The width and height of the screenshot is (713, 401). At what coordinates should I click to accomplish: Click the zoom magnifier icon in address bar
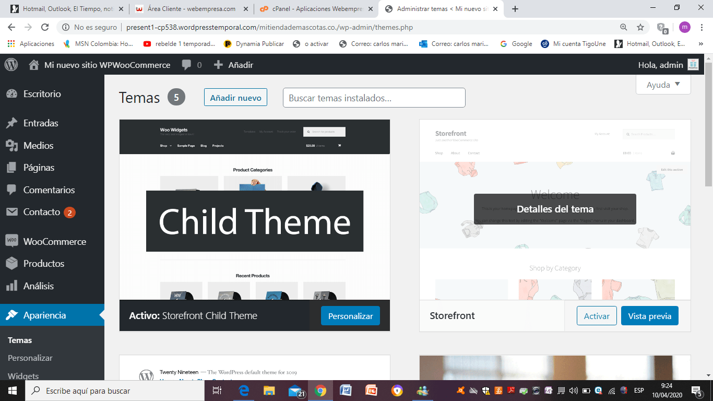click(x=623, y=27)
